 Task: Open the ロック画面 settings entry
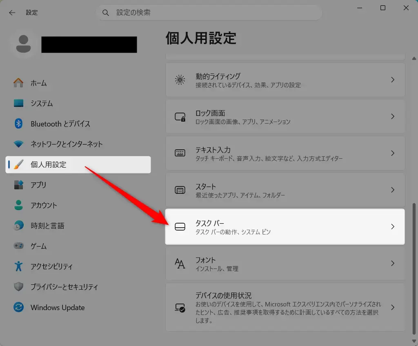click(x=285, y=117)
